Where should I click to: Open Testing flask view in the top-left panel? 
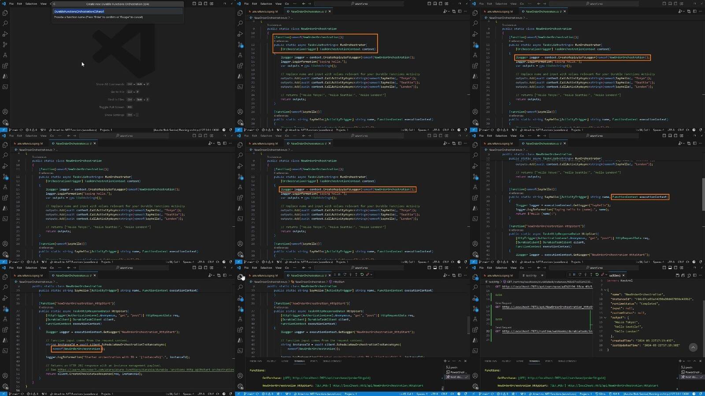coord(5,55)
